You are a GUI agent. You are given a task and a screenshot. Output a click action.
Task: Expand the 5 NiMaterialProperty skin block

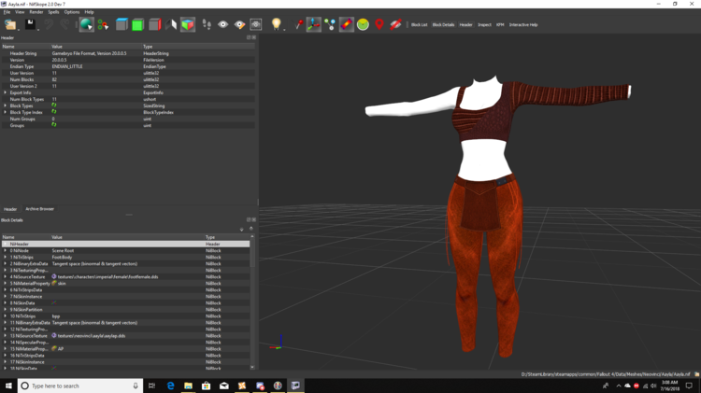pos(6,283)
